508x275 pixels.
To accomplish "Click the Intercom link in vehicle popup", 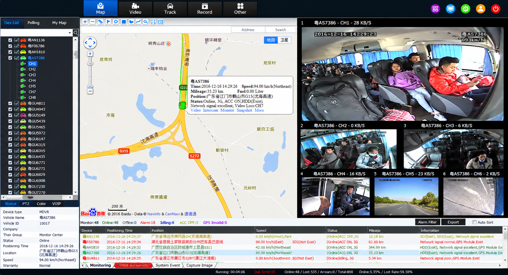I will (210, 110).
